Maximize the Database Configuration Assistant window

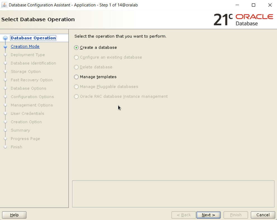pyautogui.click(x=254, y=5)
